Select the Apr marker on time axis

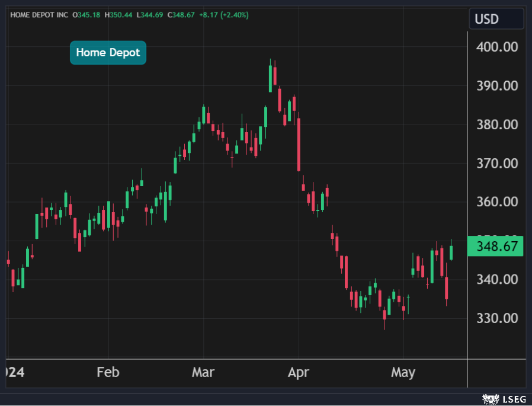click(x=299, y=372)
